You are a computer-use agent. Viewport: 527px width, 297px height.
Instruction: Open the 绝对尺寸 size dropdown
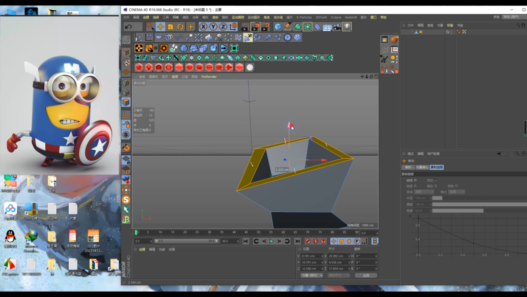click(339, 276)
